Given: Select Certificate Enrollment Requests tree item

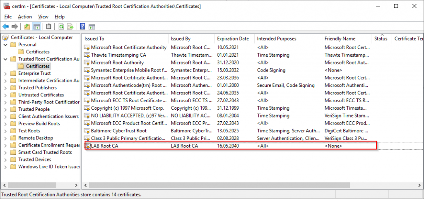Looking at the screenshot, I should click(x=49, y=145).
